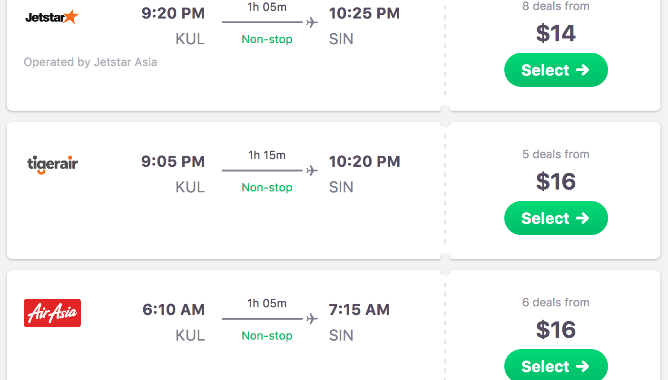The height and width of the screenshot is (380, 668).
Task: Click the Jetstar airline logo
Action: pos(52,17)
